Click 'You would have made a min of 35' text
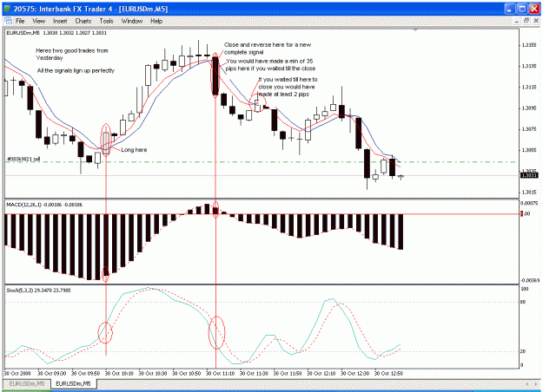Image resolution: width=543 pixels, height=392 pixels. (x=270, y=65)
